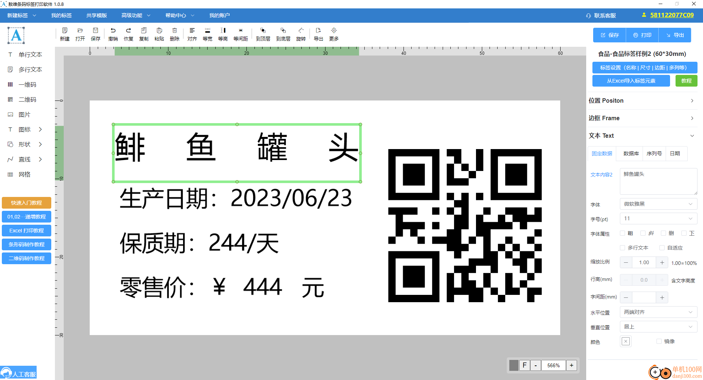Click the 旋转 (rotate) toolbar icon
Image resolution: width=703 pixels, height=380 pixels.
(x=301, y=34)
